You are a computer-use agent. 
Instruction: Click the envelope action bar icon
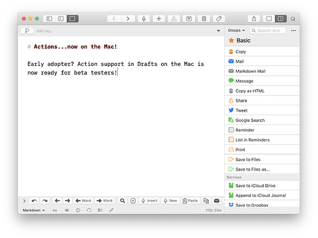pyautogui.click(x=216, y=201)
